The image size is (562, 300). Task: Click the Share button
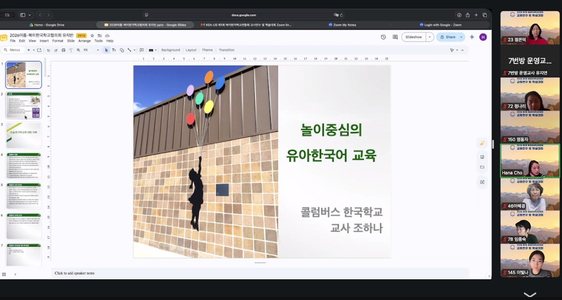pyautogui.click(x=447, y=37)
